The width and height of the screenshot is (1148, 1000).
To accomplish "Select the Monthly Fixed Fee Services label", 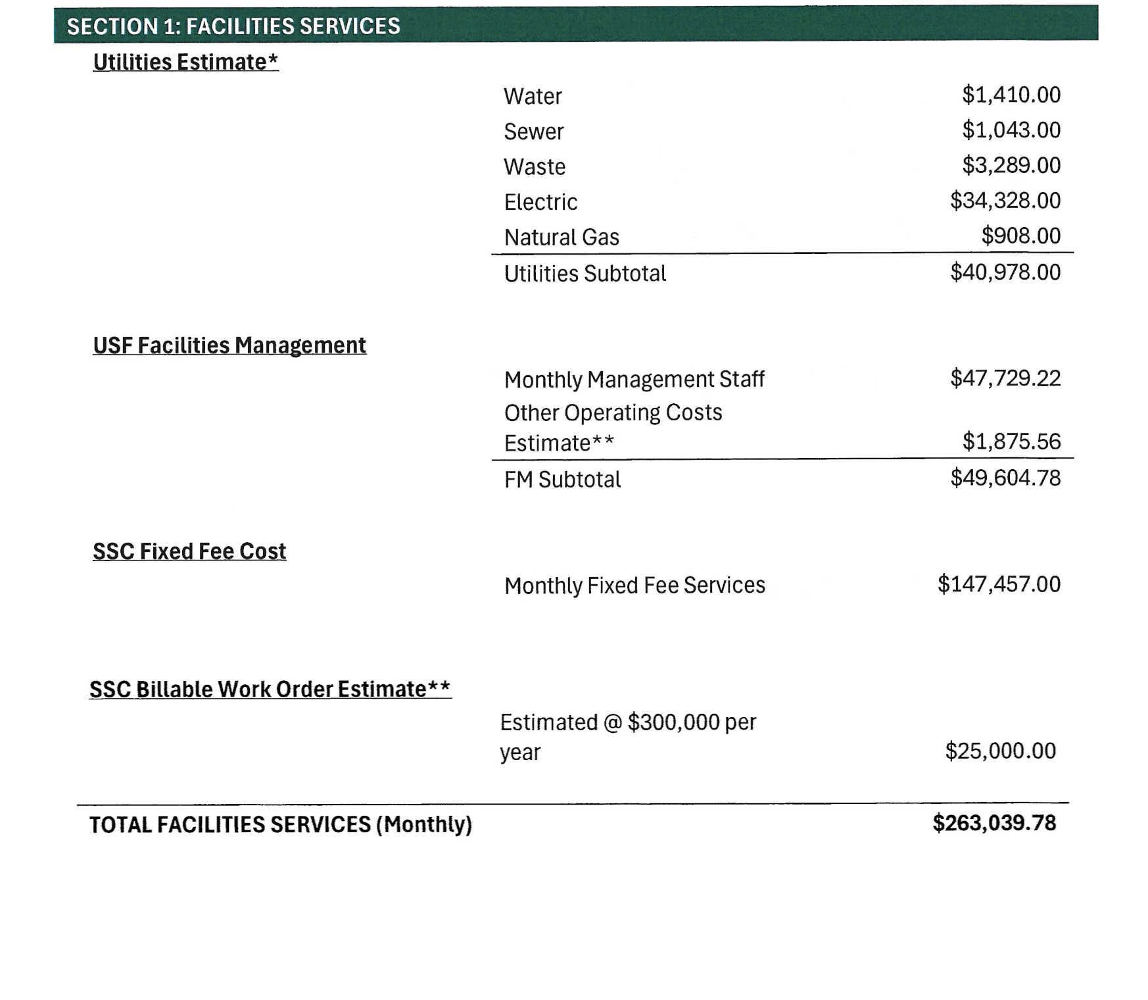I will pos(634,586).
